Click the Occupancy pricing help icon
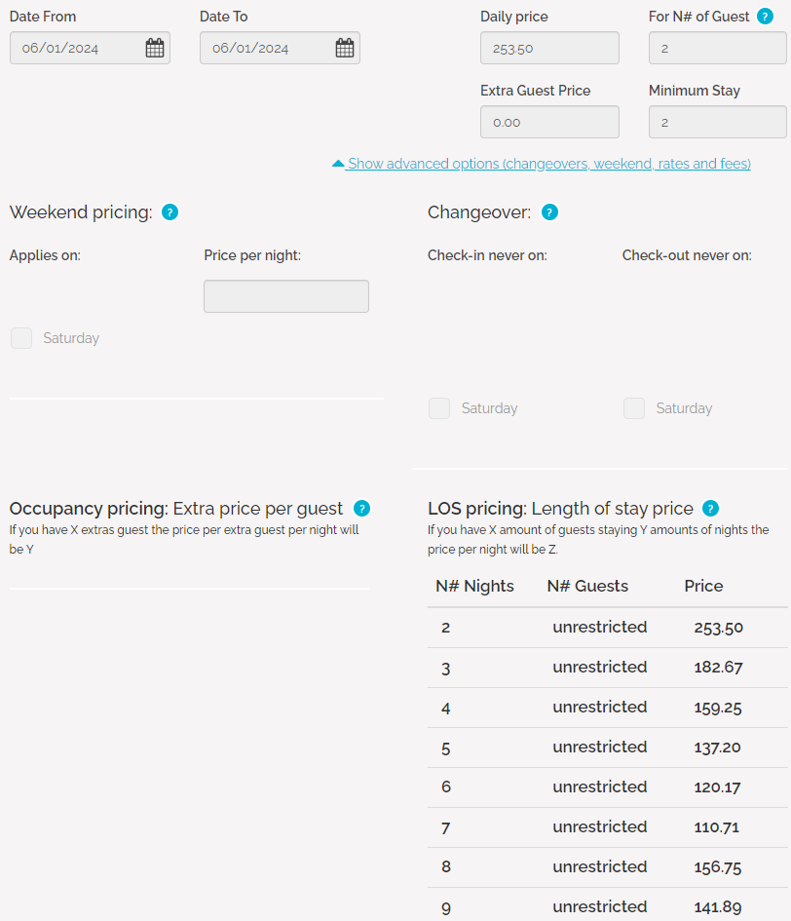Screen dimensions: 791x921 coord(361,509)
